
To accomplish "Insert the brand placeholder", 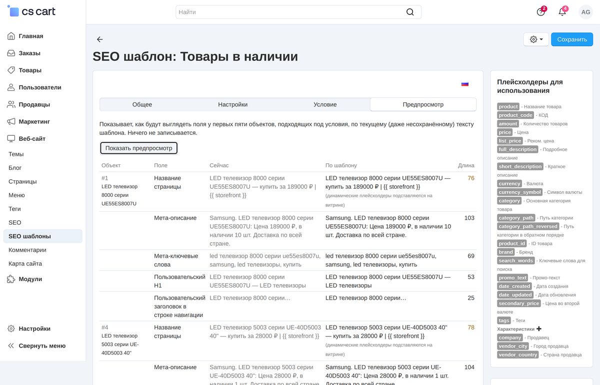I will pos(506,252).
